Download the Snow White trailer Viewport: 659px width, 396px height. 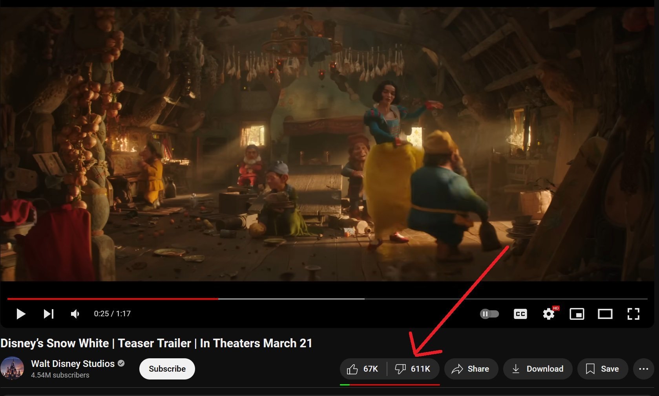(538, 369)
